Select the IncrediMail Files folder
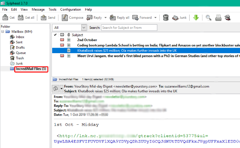The width and height of the screenshot is (240, 148). point(31,69)
